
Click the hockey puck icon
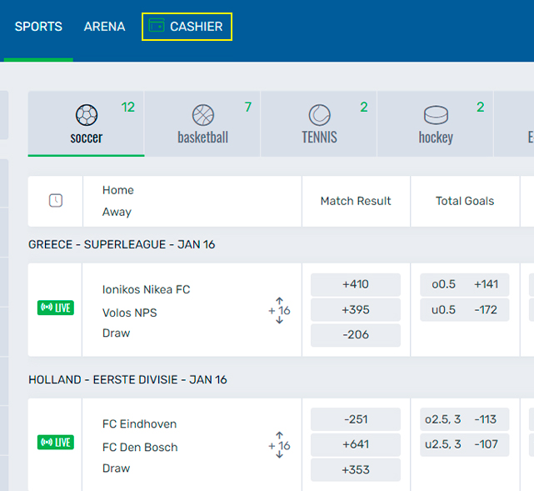click(x=436, y=114)
